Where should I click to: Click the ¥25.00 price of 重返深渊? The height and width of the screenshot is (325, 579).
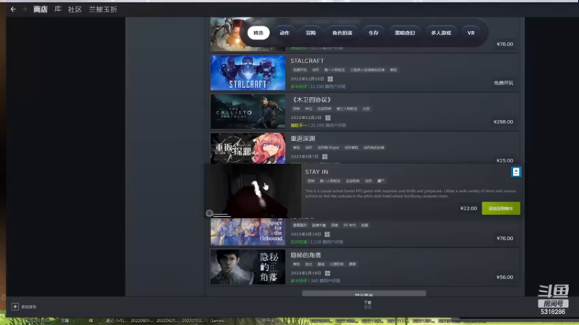pos(504,160)
